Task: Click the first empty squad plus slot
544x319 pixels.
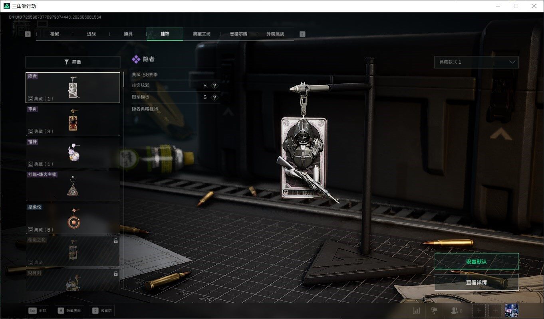Action: (x=479, y=311)
